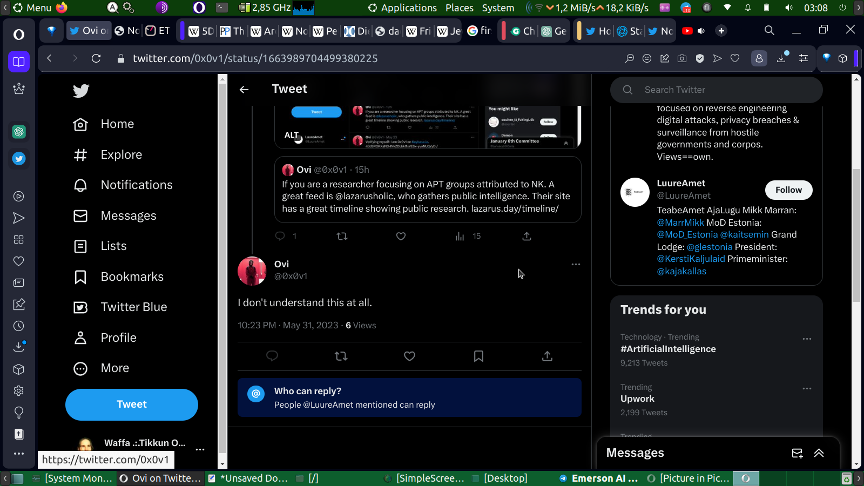This screenshot has height=486, width=864.
Task: Go back using the Tweet header arrow
Action: [244, 90]
